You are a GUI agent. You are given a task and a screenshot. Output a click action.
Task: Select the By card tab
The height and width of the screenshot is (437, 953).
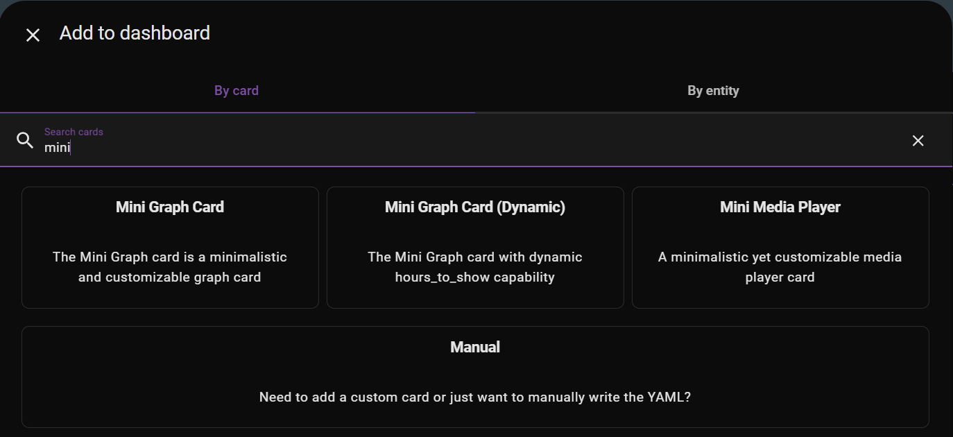coord(237,91)
